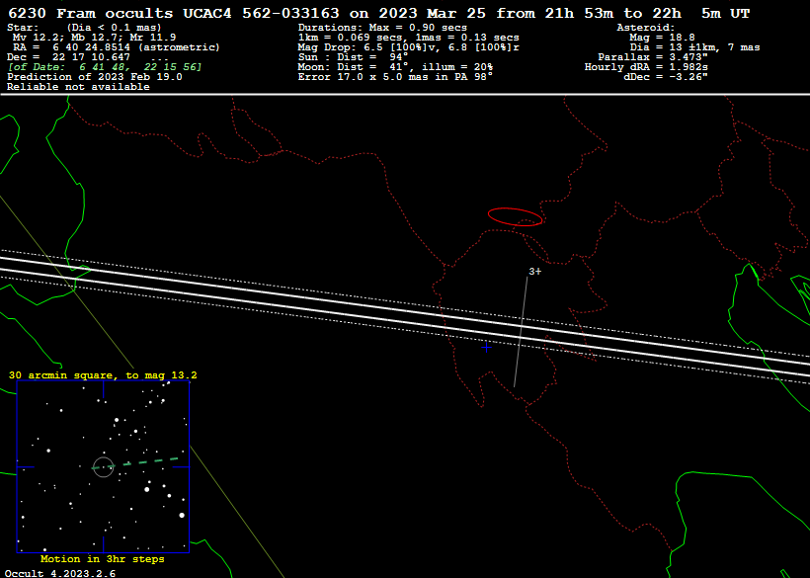Click the 'Sun : Dist = 94°' line
The height and width of the screenshot is (578, 810).
pos(353,57)
